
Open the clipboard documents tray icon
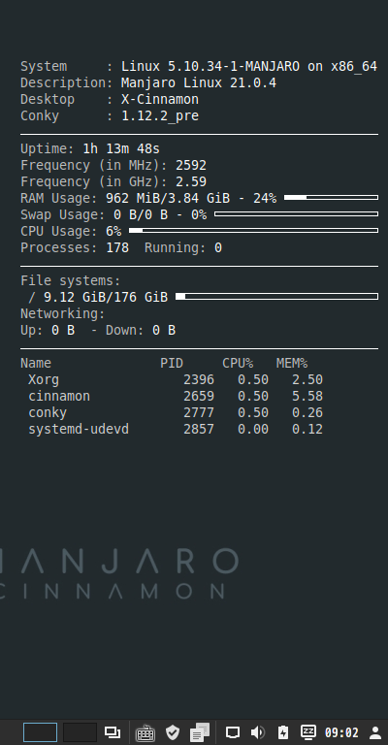[x=200, y=732]
